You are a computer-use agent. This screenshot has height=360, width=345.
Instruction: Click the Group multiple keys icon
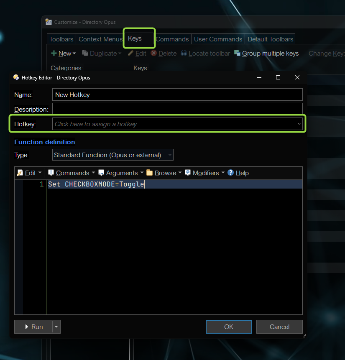click(237, 53)
